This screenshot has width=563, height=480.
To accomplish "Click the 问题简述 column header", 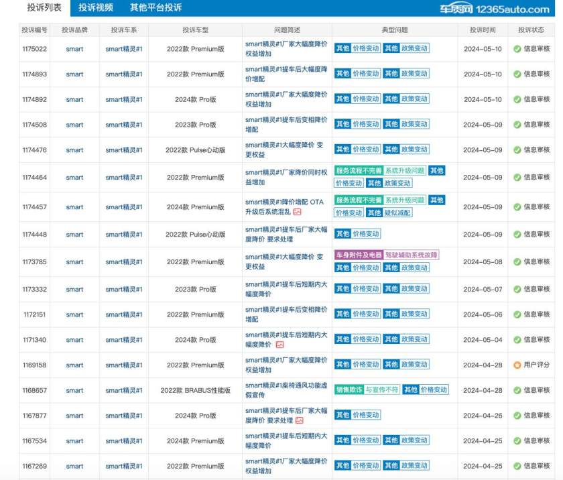I will (x=287, y=29).
